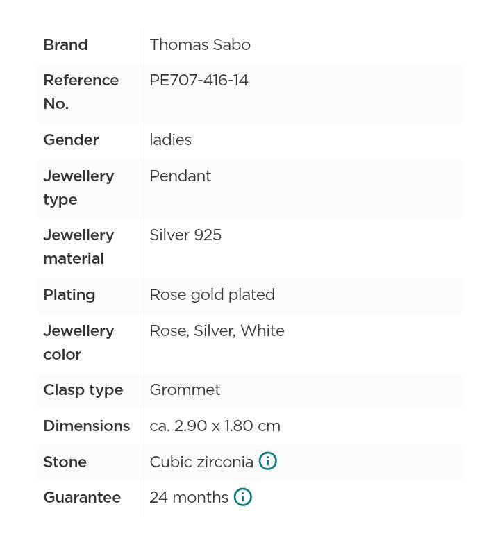Click the Grommet clasp type value
500x545 pixels.
click(x=185, y=389)
